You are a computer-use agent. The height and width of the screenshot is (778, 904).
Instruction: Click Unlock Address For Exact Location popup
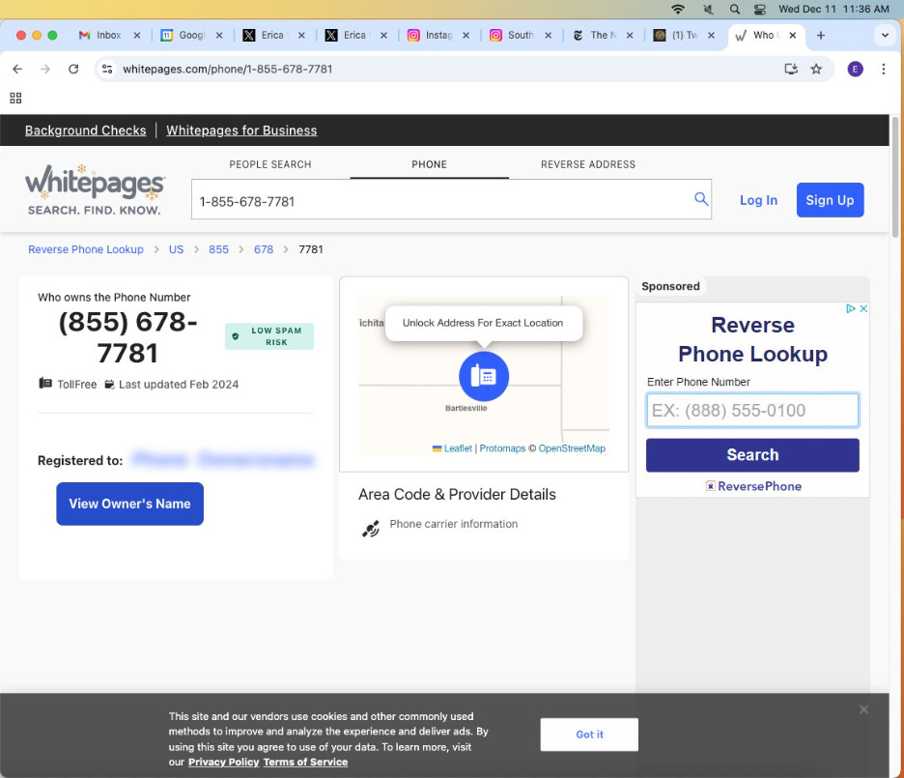[483, 323]
